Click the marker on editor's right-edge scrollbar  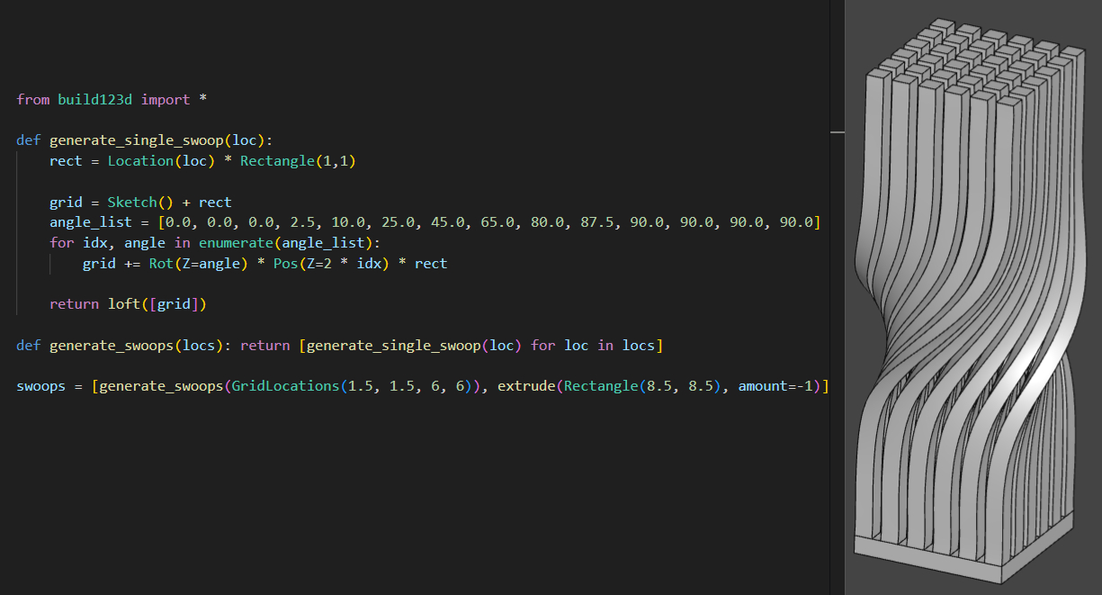coord(838,132)
